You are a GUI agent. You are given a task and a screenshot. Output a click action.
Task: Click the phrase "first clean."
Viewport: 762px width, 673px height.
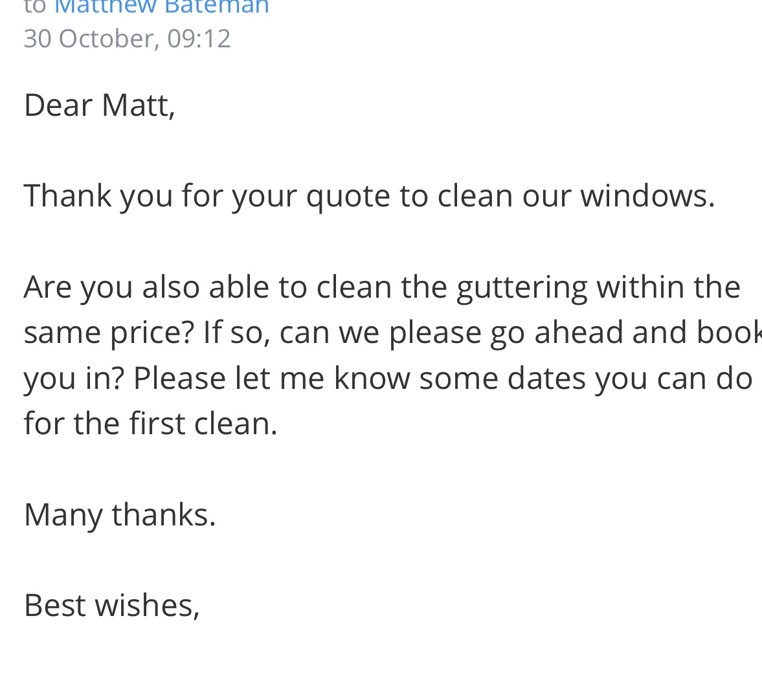203,423
